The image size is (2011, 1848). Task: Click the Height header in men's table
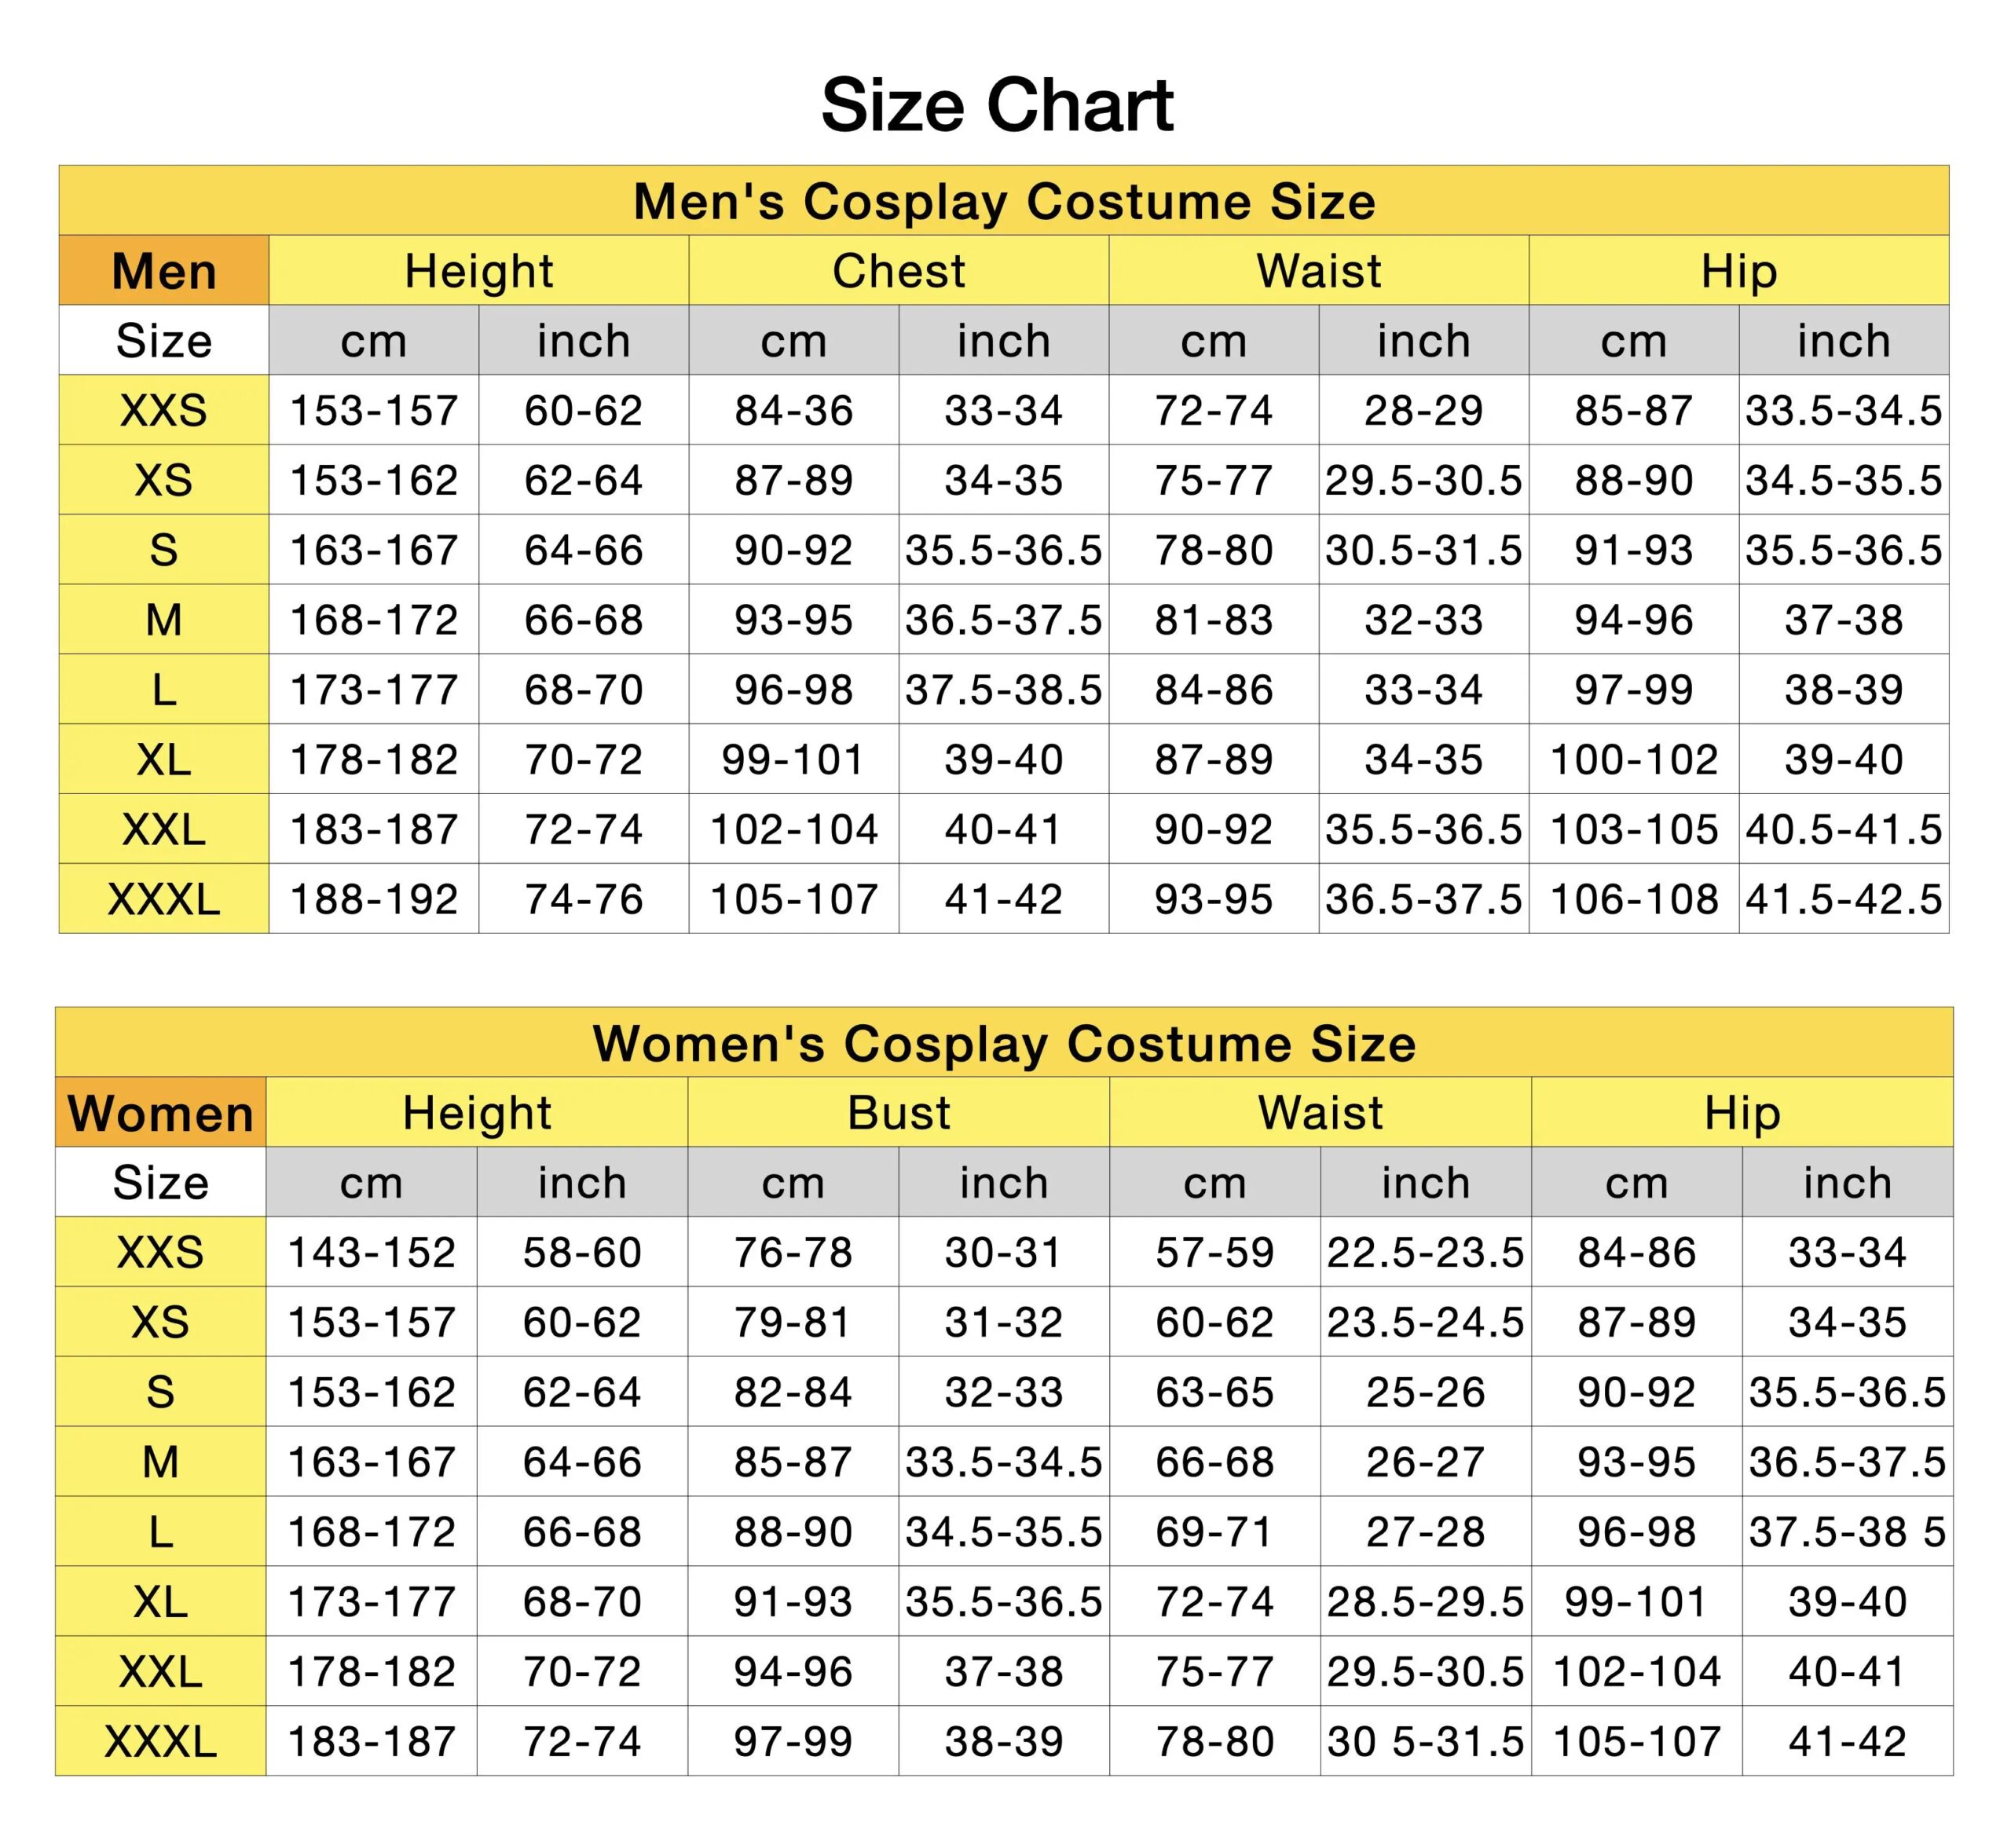coord(478,271)
